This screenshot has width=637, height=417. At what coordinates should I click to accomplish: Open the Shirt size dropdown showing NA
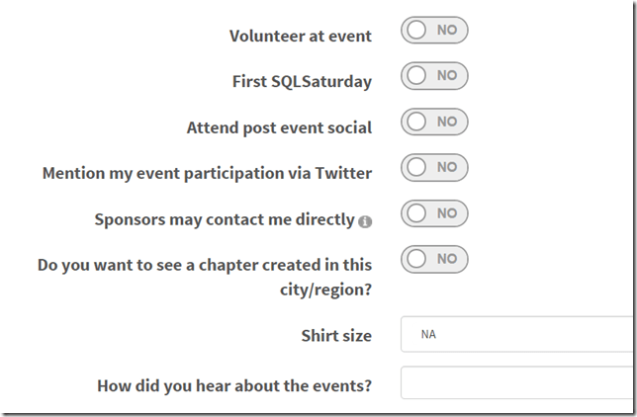[518, 334]
